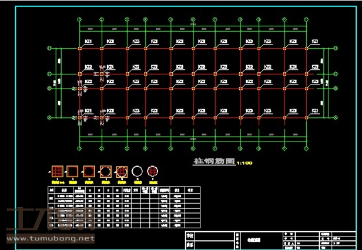Select the bottom-left green axis bubble

click(80, 147)
